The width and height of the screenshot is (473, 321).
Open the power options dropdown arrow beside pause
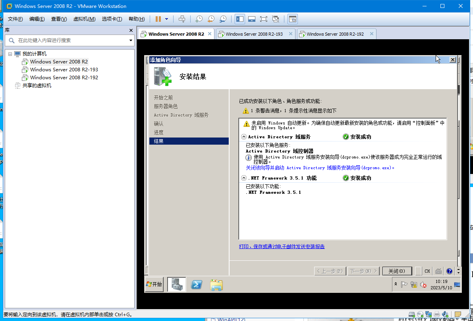click(x=166, y=19)
